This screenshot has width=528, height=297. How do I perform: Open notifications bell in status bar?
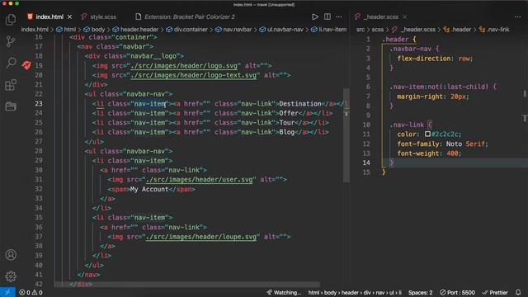518,292
